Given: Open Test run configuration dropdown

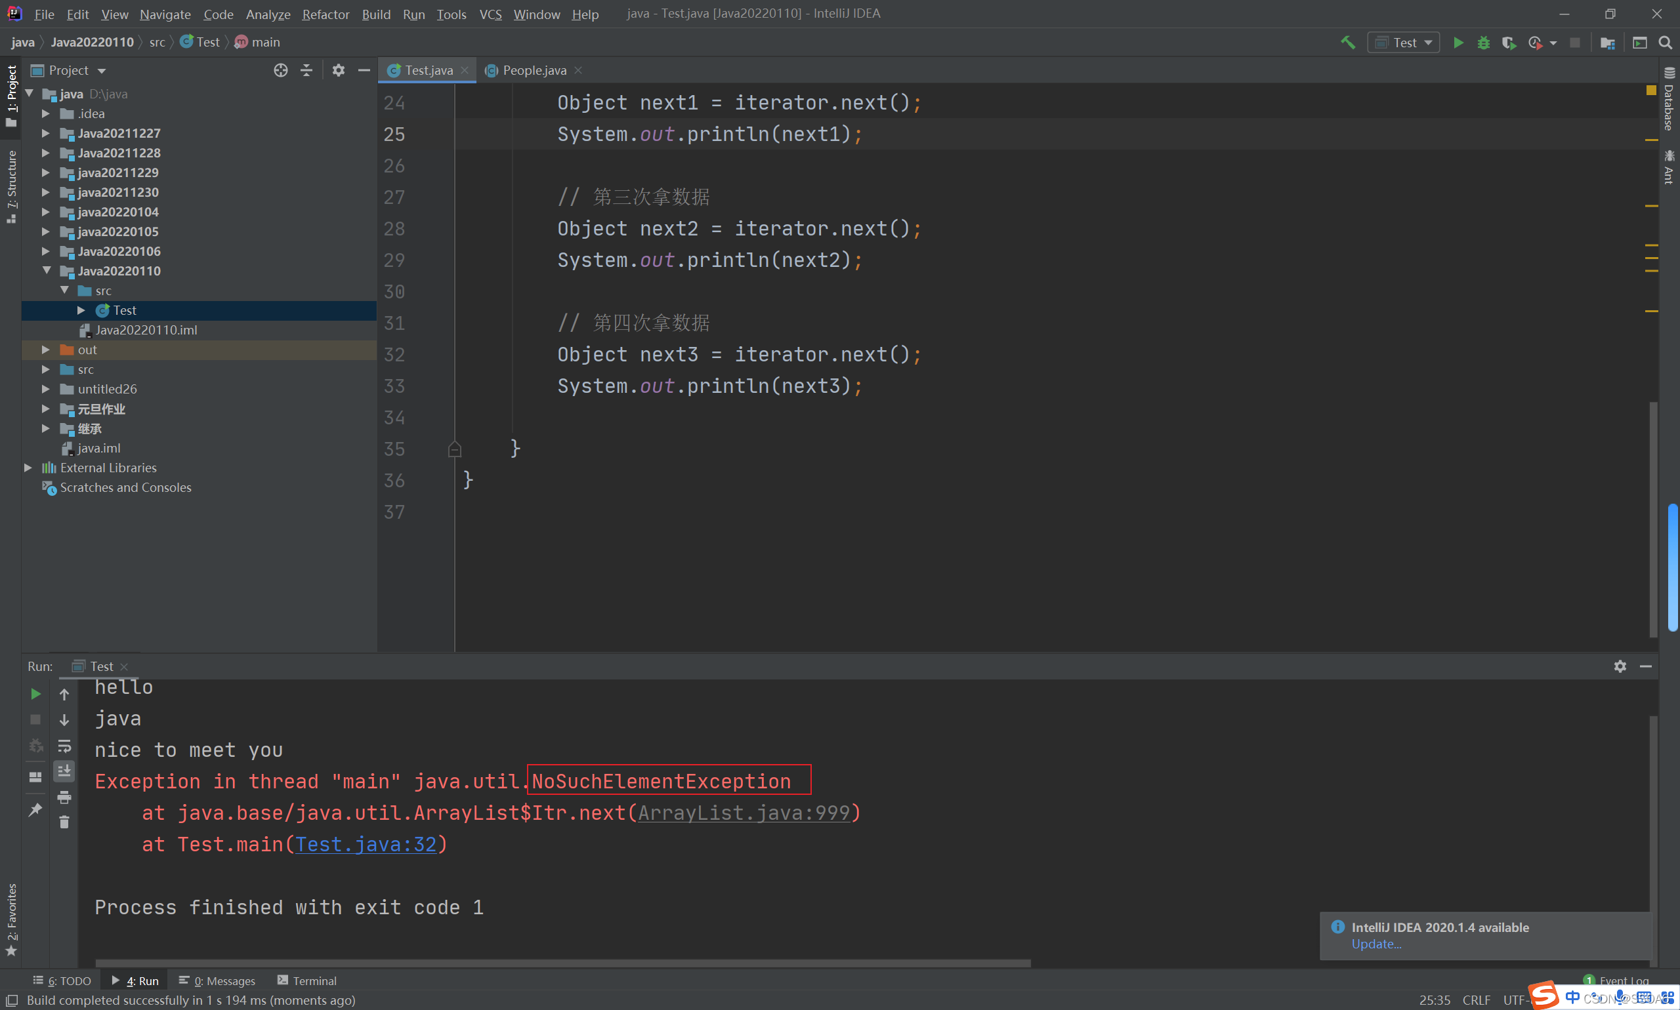Looking at the screenshot, I should 1404,42.
